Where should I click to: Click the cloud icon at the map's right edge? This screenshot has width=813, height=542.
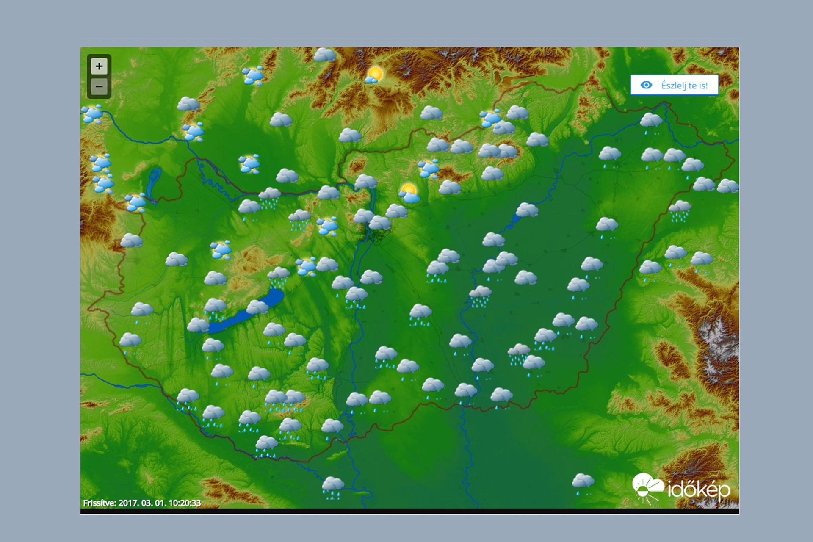tap(727, 186)
